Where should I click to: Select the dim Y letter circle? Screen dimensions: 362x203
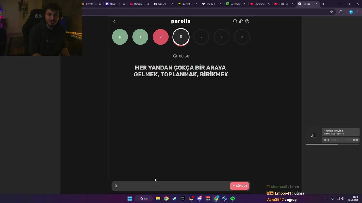[222, 37]
